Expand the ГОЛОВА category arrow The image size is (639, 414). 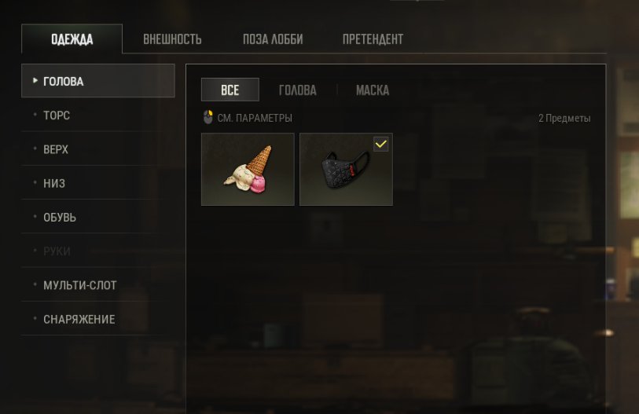[x=35, y=81]
